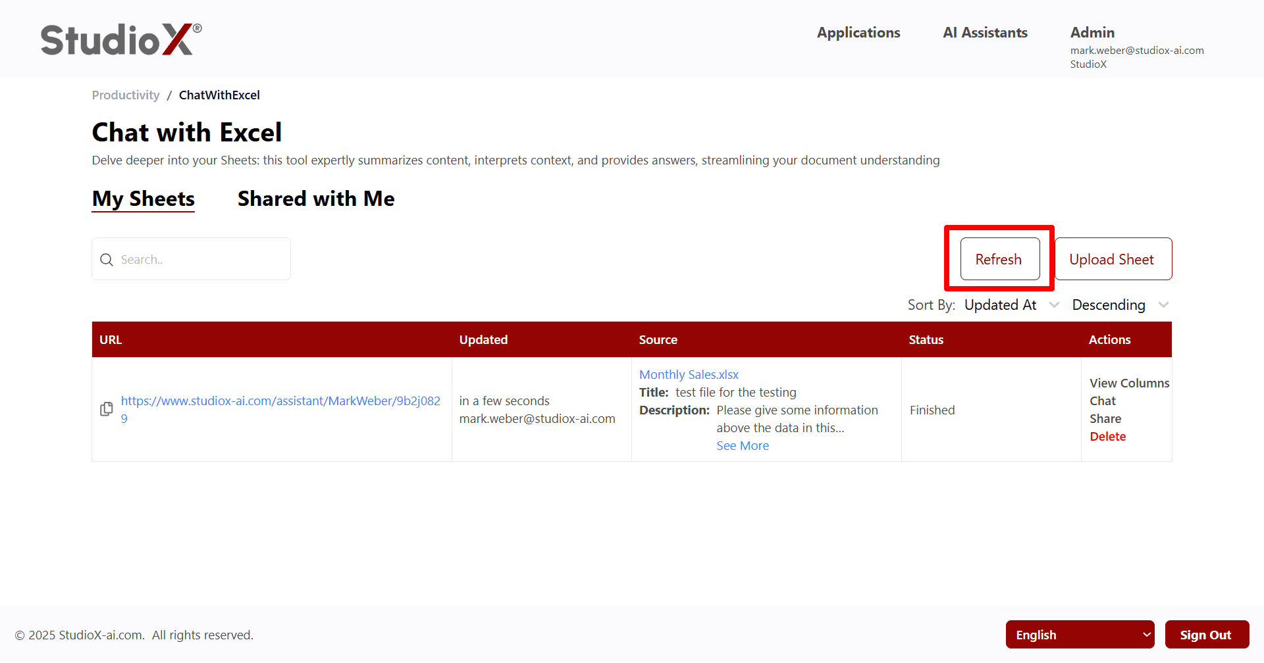This screenshot has height=663, width=1264.
Task: Delete the Monthly Sales sheet
Action: pos(1107,436)
